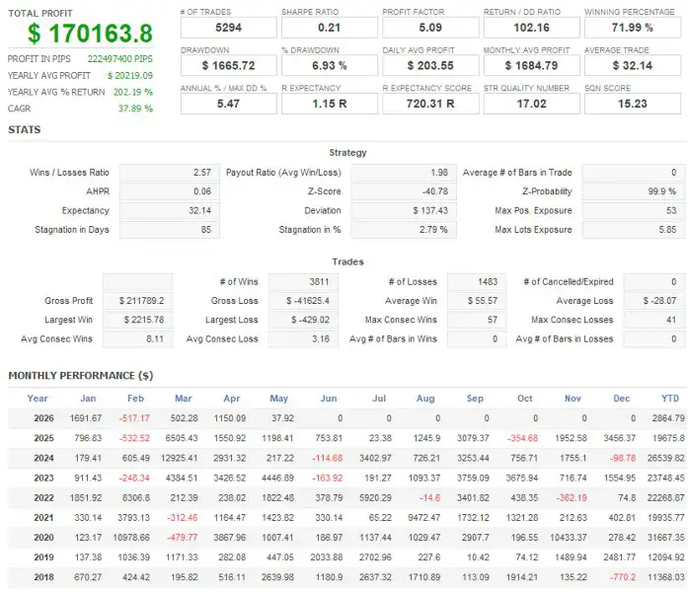Image resolution: width=688 pixels, height=592 pixels.
Task: Click the 2026 row year label
Action: point(43,418)
